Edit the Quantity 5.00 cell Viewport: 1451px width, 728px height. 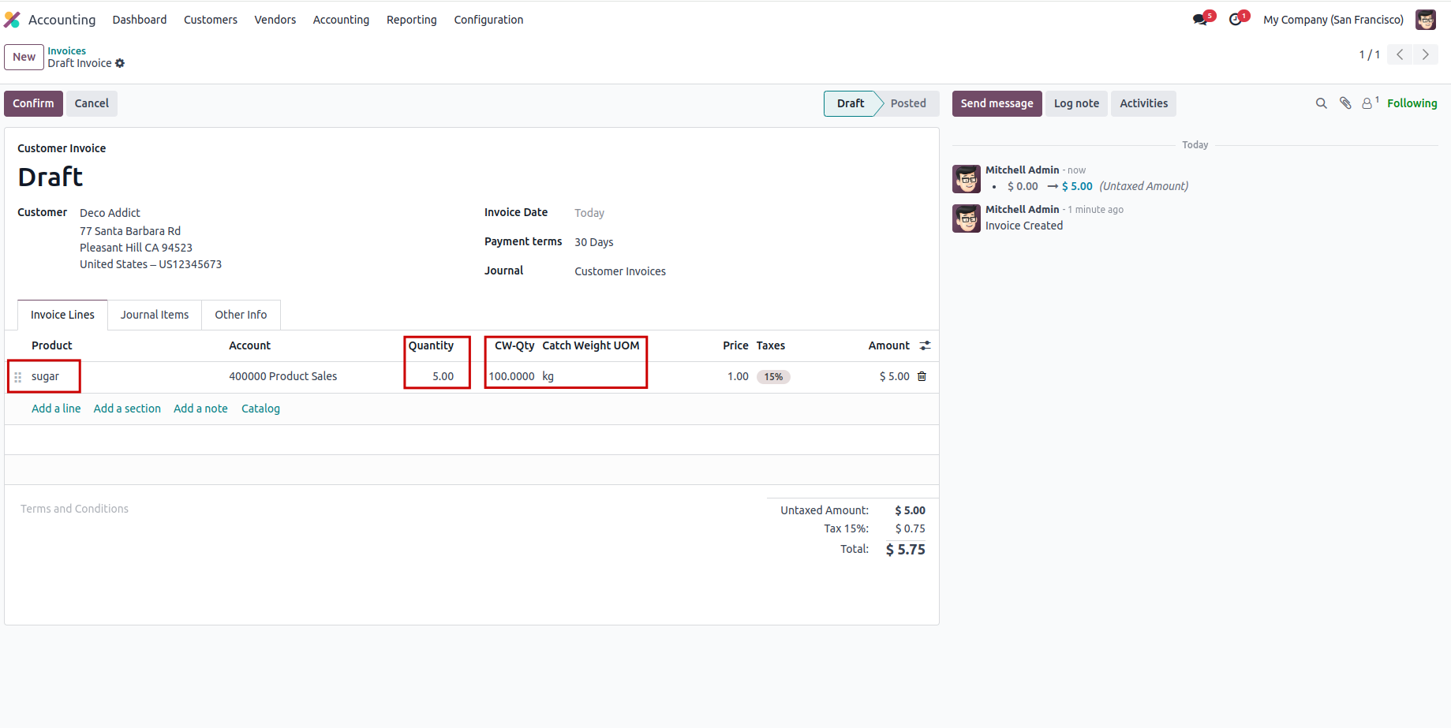(x=443, y=376)
